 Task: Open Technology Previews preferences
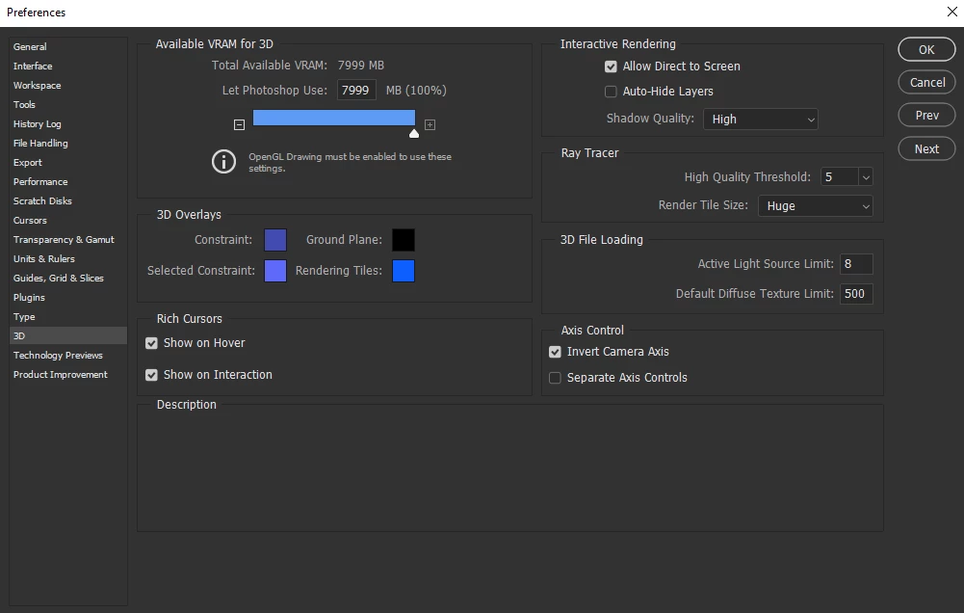68,355
